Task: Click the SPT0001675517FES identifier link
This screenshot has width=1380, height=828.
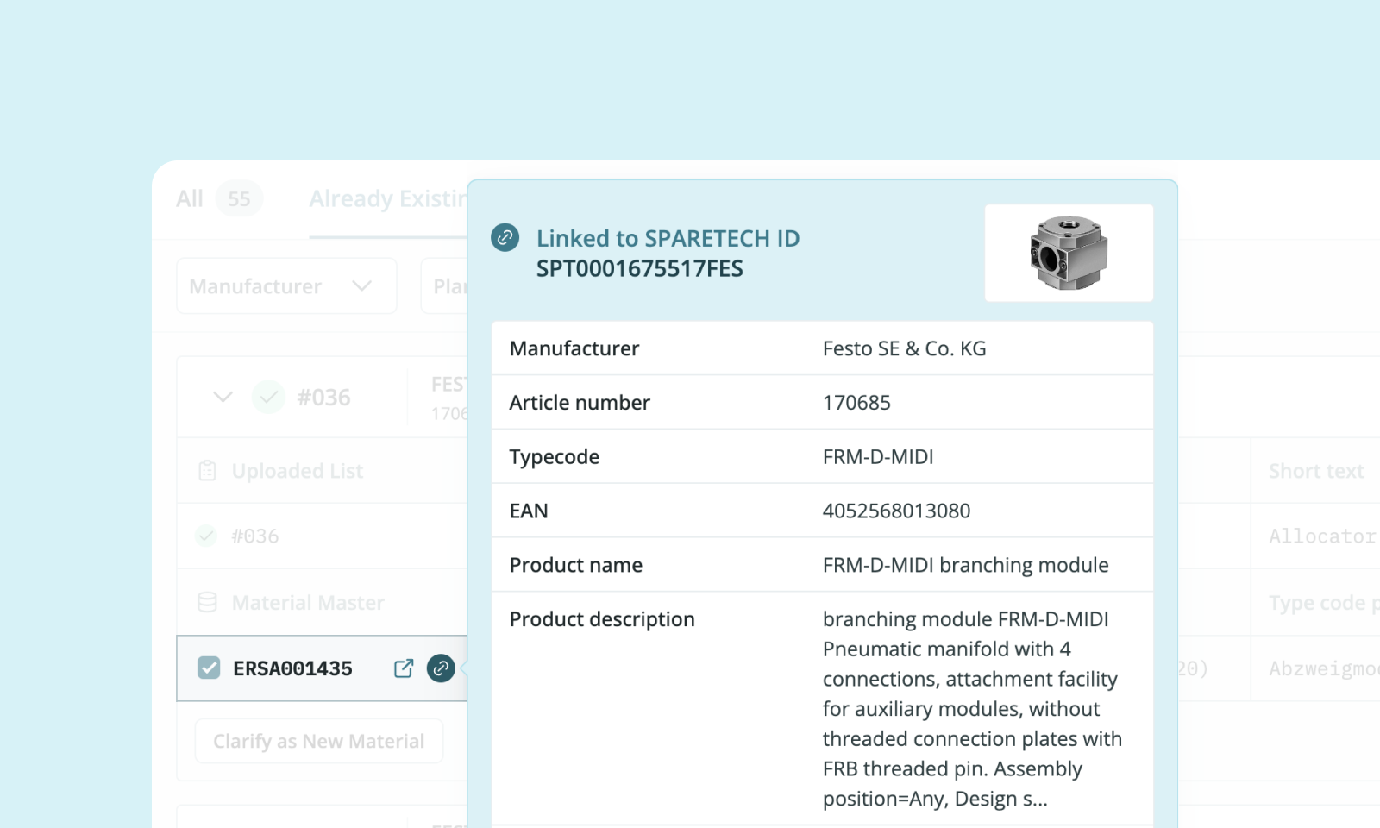Action: (x=639, y=268)
